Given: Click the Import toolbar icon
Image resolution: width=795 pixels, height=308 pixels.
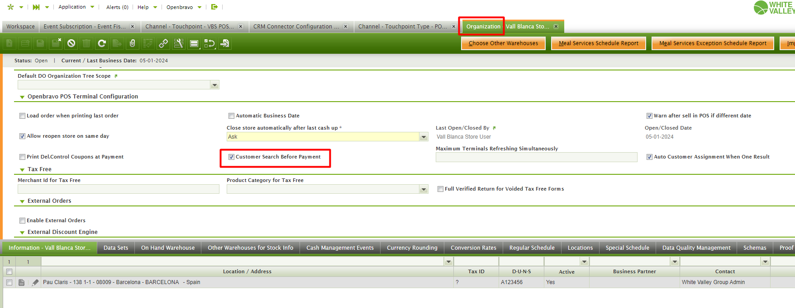Looking at the screenshot, I should pos(225,43).
